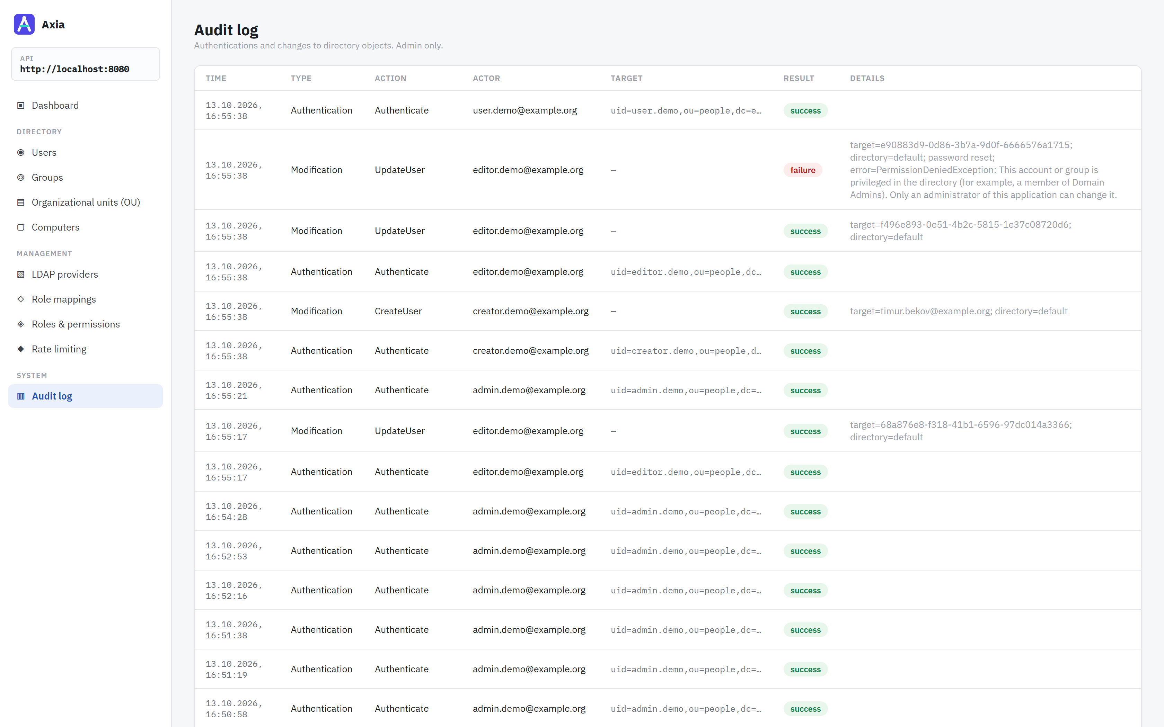Click the LDAP providers icon

[21, 275]
